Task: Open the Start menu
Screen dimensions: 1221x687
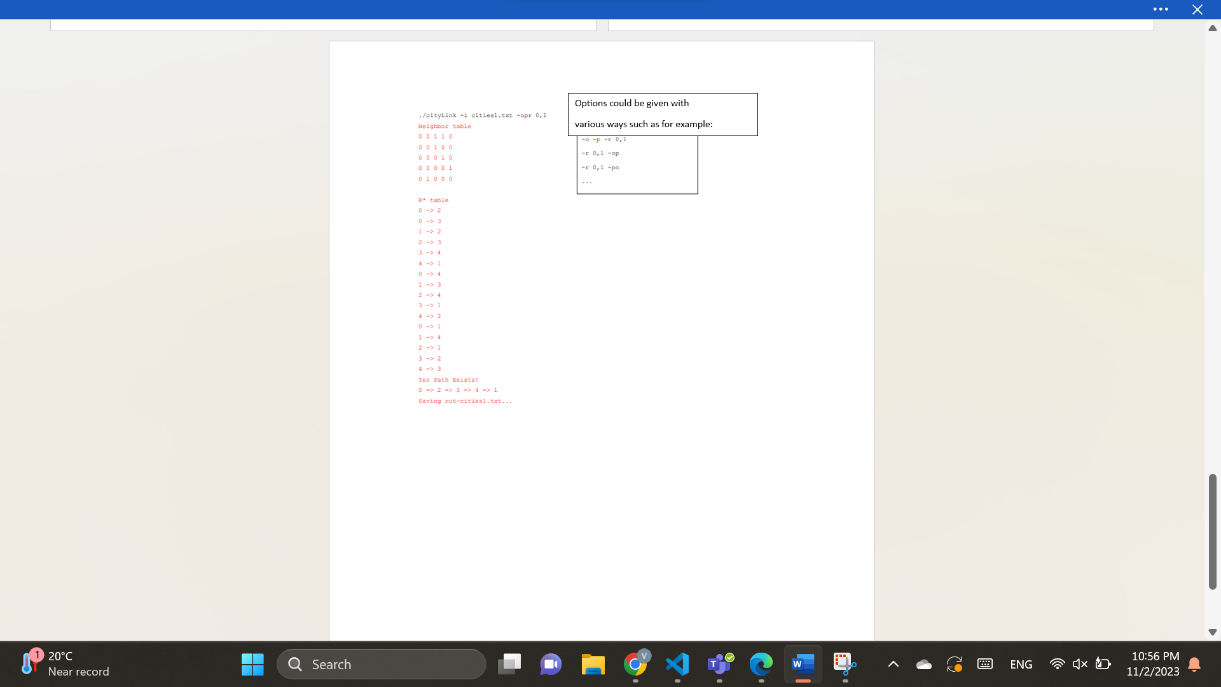Action: click(x=252, y=663)
